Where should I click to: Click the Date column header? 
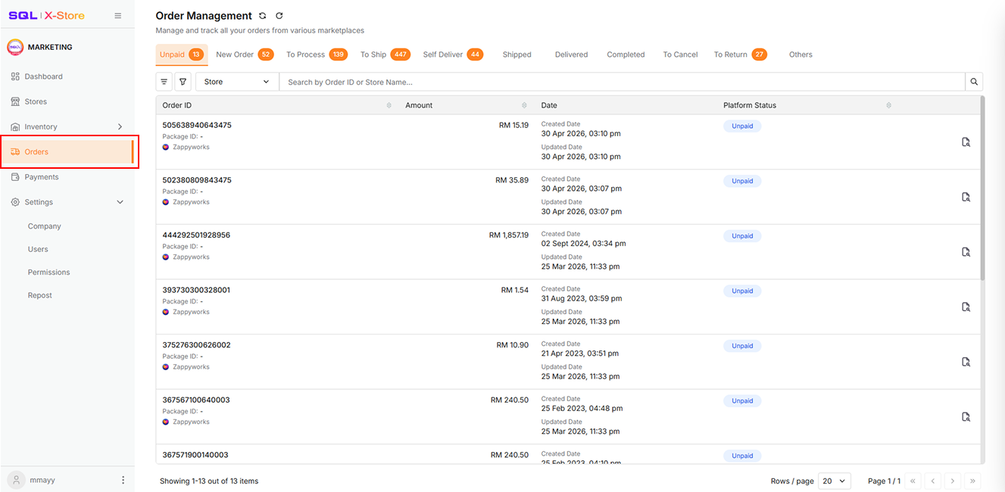click(549, 105)
